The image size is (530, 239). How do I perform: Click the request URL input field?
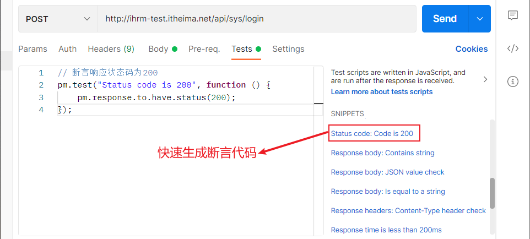[x=256, y=19]
